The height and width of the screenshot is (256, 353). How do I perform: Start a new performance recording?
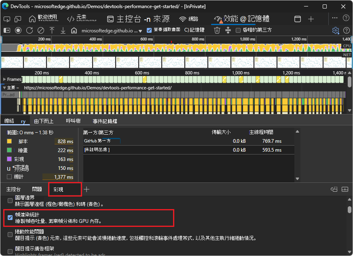[18, 30]
